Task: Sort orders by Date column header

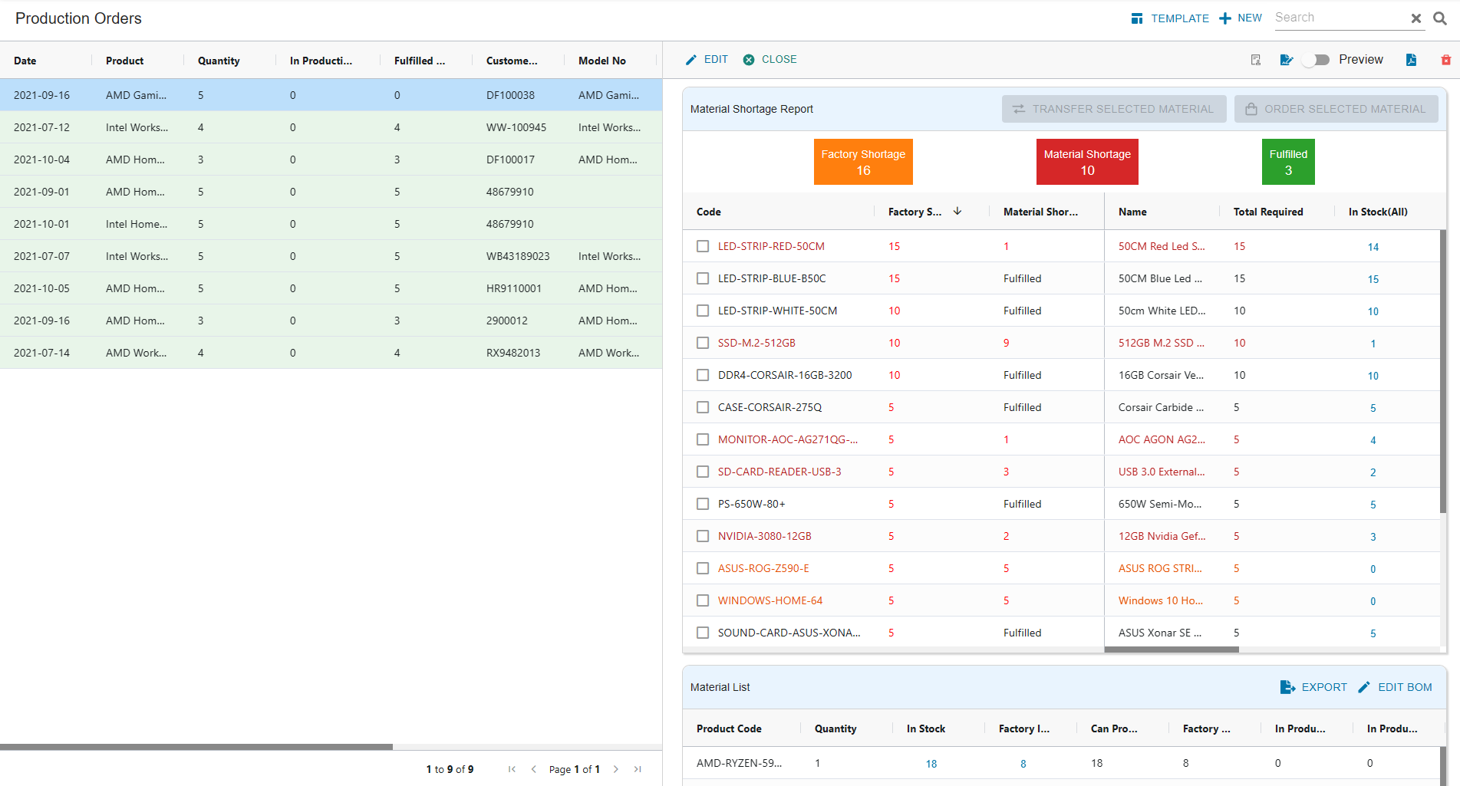Action: pyautogui.click(x=25, y=61)
